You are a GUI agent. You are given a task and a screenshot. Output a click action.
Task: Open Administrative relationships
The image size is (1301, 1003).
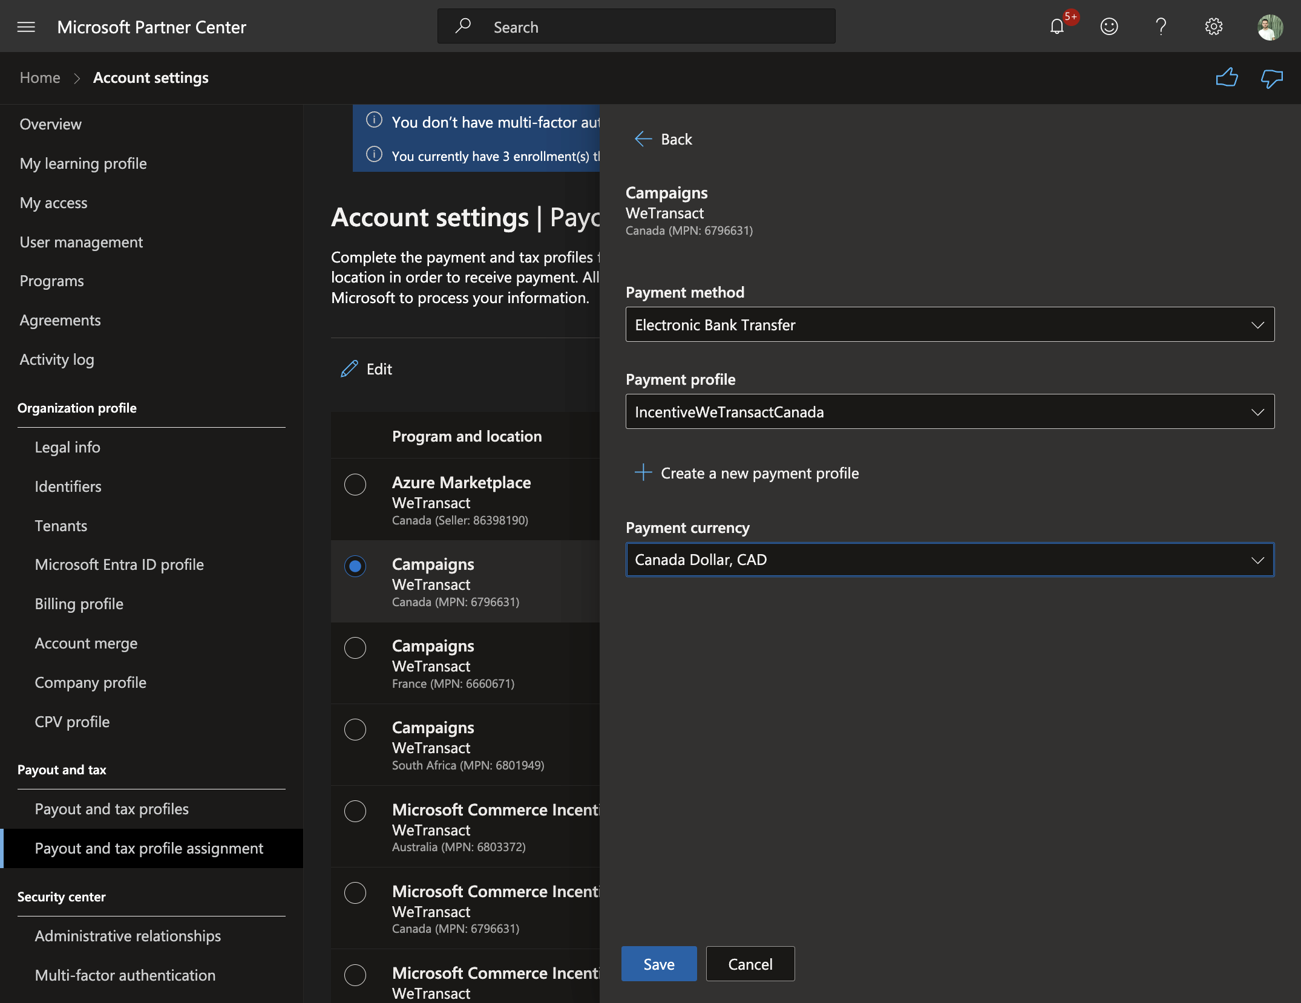point(128,936)
